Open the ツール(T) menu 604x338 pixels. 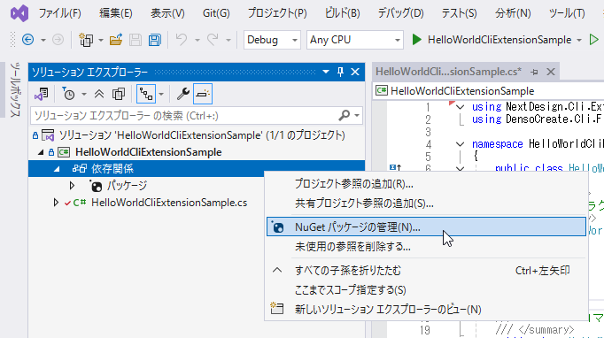(567, 13)
